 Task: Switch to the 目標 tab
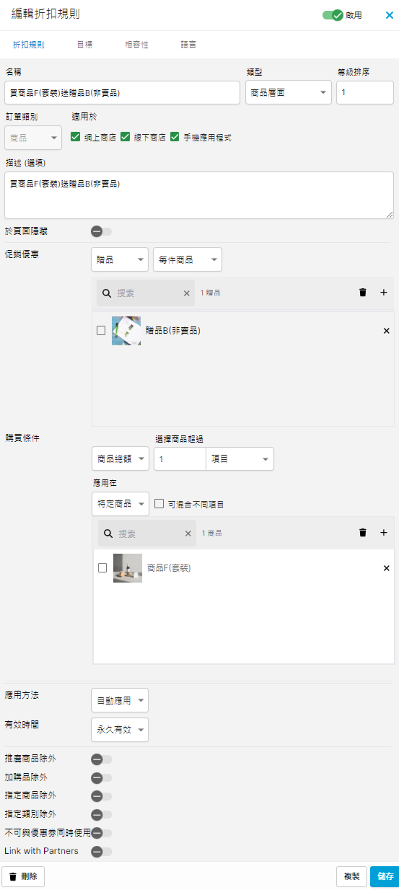[x=85, y=45]
